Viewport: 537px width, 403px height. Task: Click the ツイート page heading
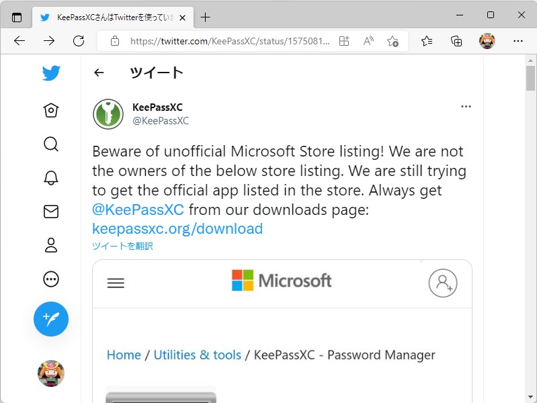pyautogui.click(x=157, y=73)
